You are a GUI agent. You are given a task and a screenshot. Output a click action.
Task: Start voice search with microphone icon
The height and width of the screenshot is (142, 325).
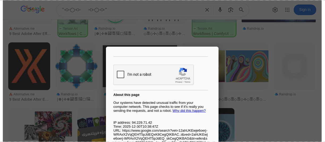tap(220, 10)
